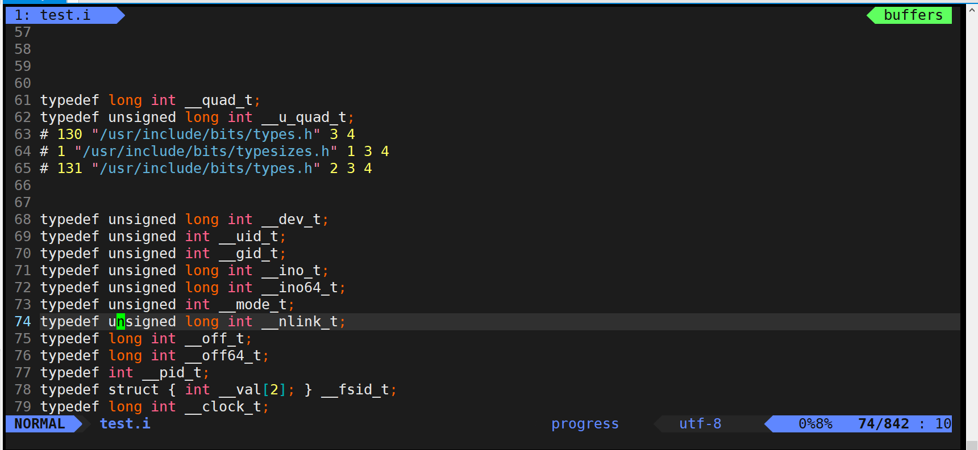Click the '74/842' line position indicator
This screenshot has width=978, height=450.
coord(884,424)
